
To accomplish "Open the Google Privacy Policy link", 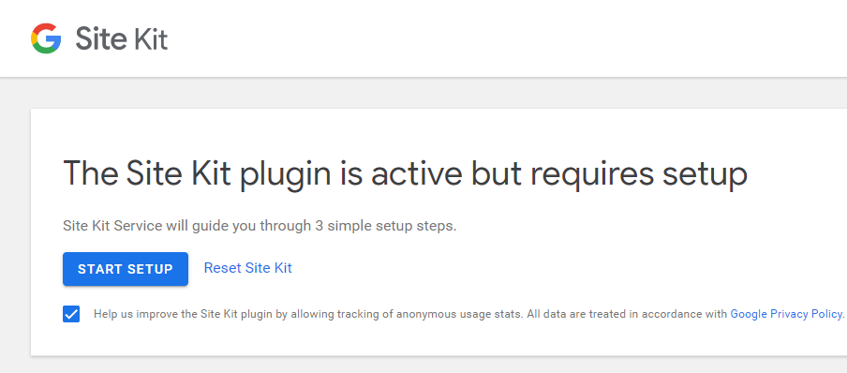I will 786,314.
